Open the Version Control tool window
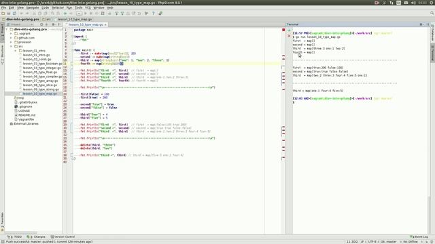 pyautogui.click(x=63, y=237)
